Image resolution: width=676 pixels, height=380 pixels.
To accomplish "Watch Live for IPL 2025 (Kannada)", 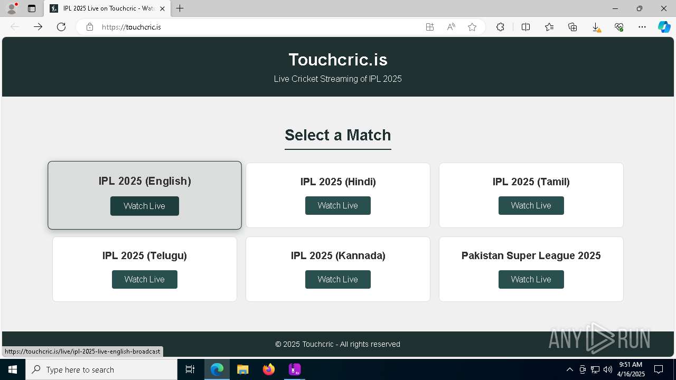I will [338, 279].
